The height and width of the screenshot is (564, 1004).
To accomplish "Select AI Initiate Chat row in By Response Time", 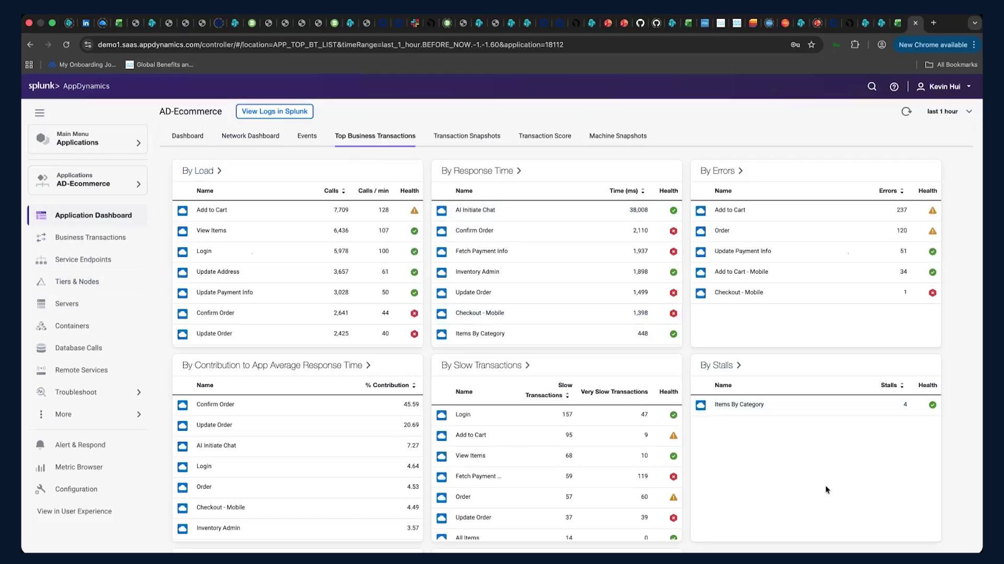I will (556, 210).
